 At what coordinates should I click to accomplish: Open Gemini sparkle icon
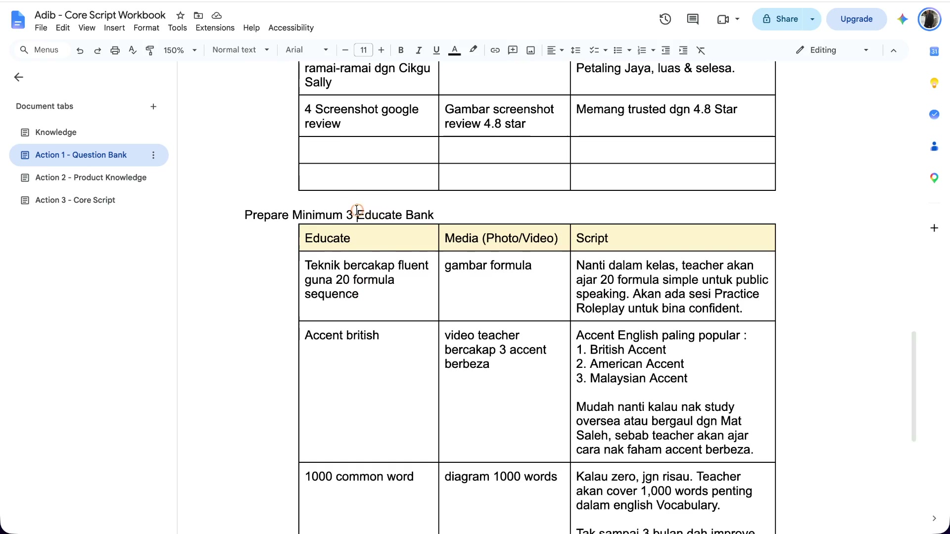point(902,19)
